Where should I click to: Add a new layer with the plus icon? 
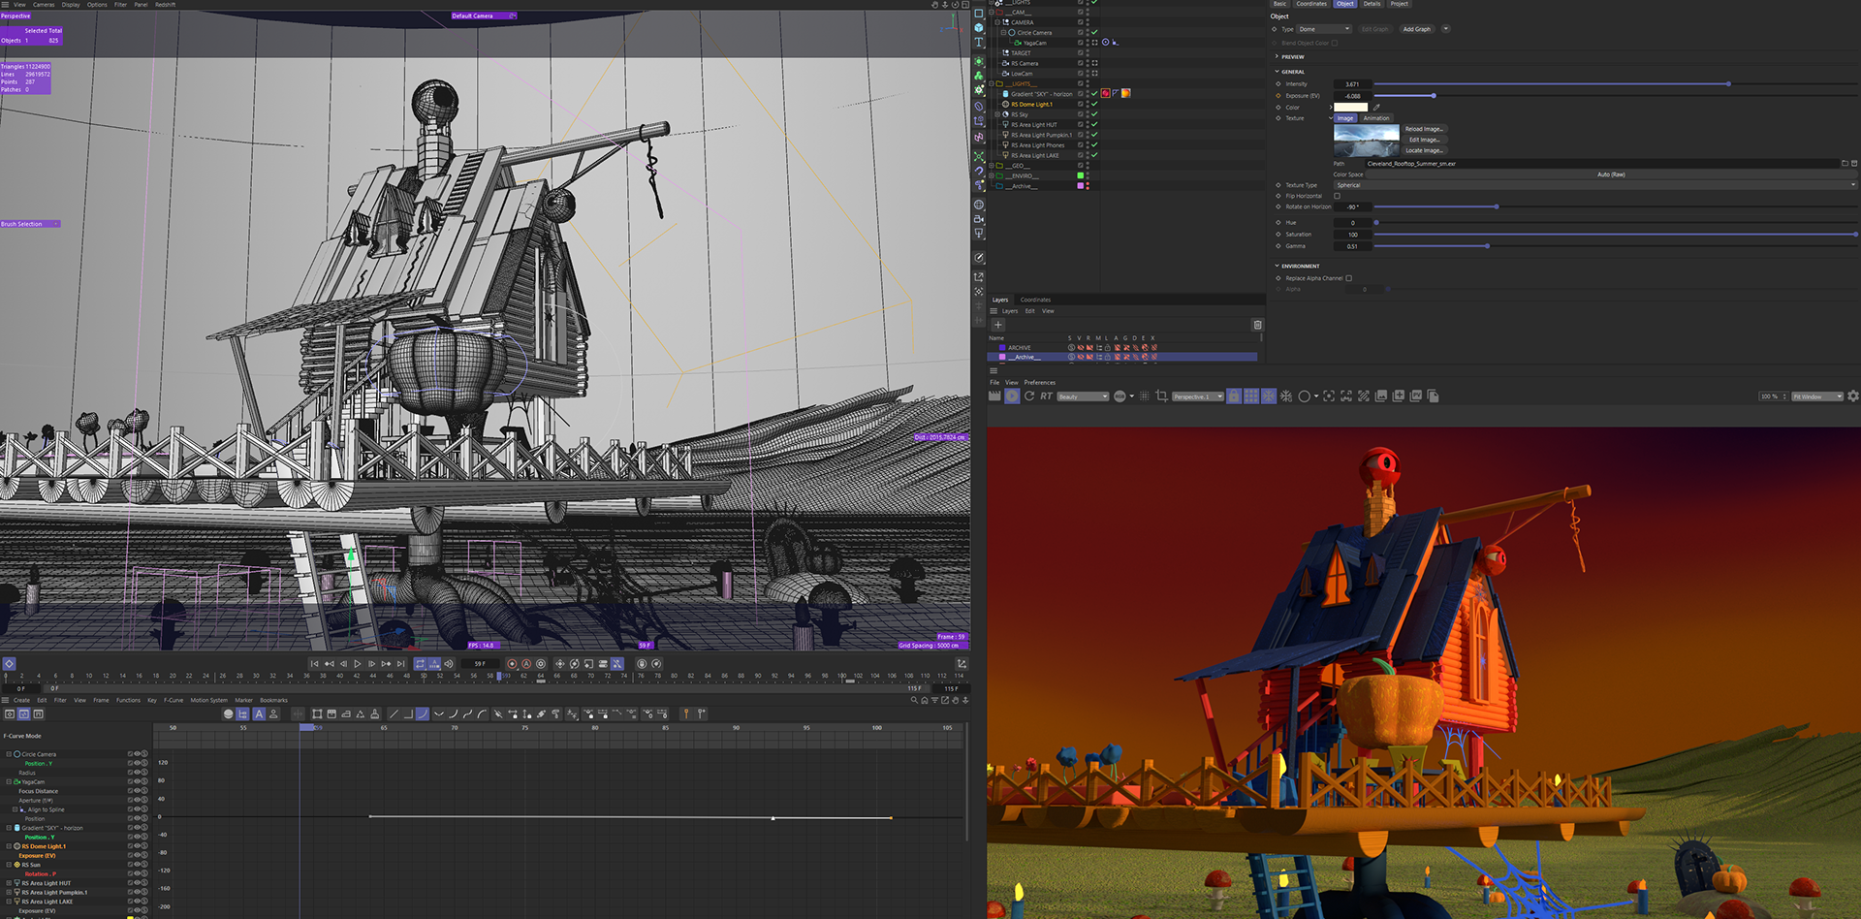pyautogui.click(x=997, y=325)
